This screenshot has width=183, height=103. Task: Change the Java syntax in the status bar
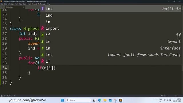[176, 96]
